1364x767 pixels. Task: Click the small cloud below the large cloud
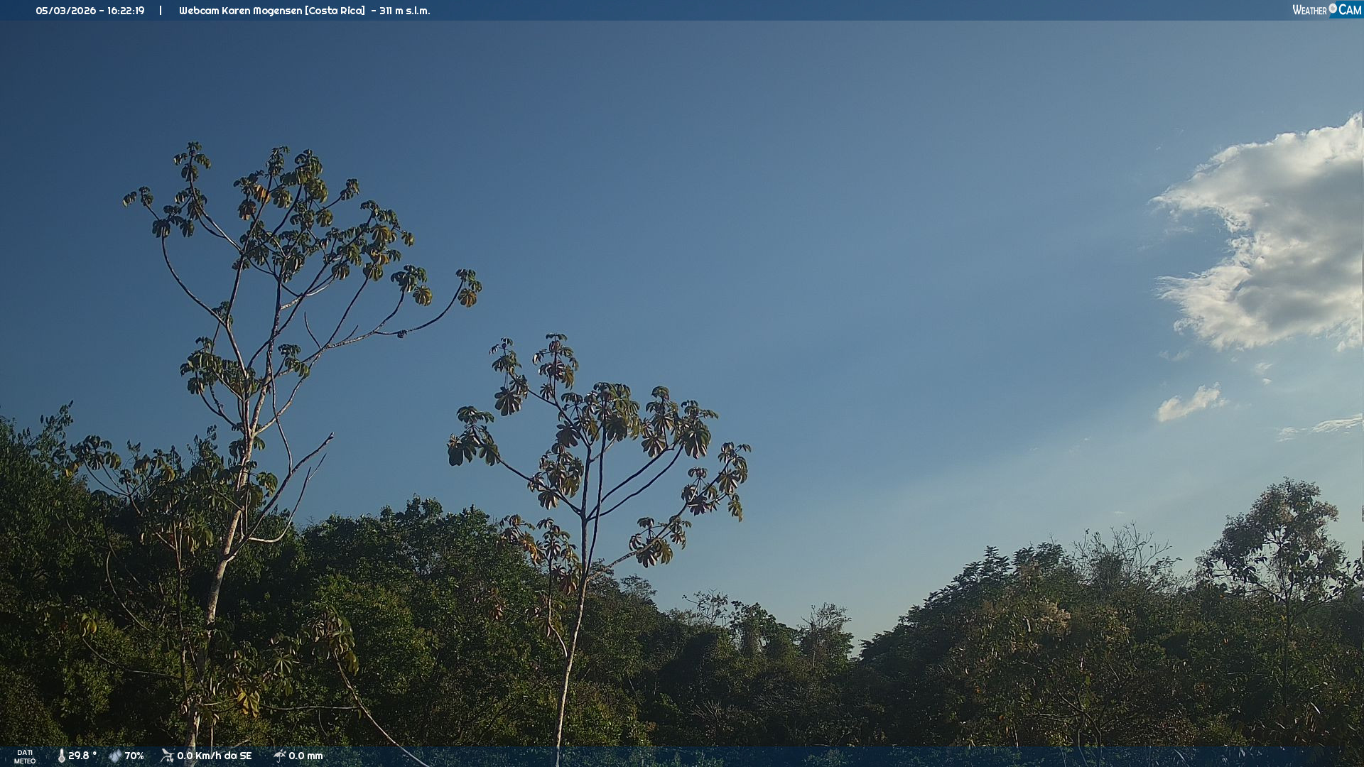coord(1188,403)
